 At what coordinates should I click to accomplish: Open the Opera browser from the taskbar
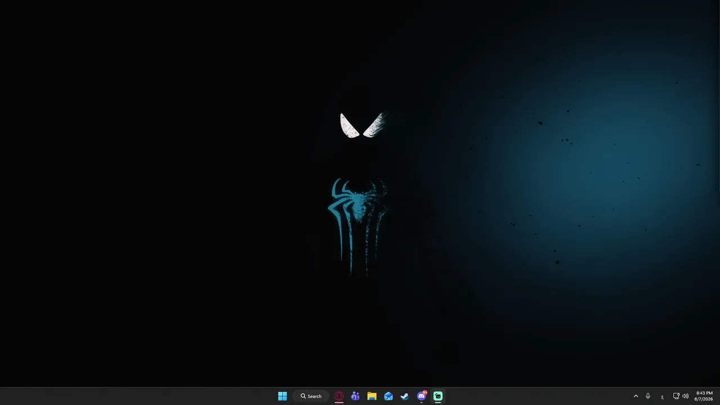coord(339,396)
